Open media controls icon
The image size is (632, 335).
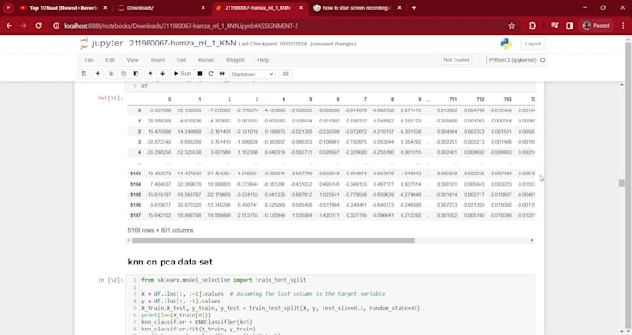click(555, 26)
